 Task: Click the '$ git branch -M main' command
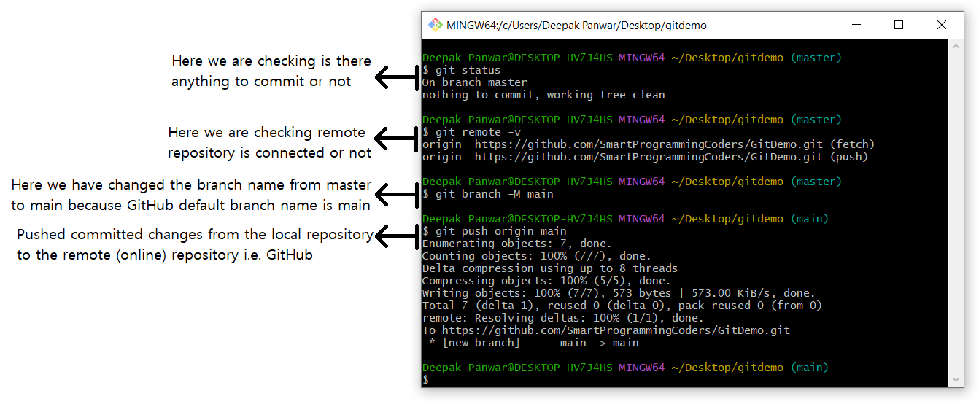point(488,194)
